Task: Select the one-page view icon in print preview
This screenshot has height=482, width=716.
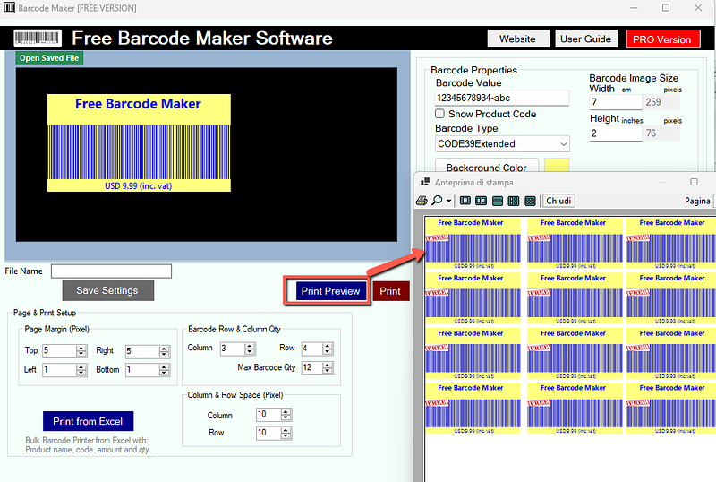Action: tap(465, 201)
